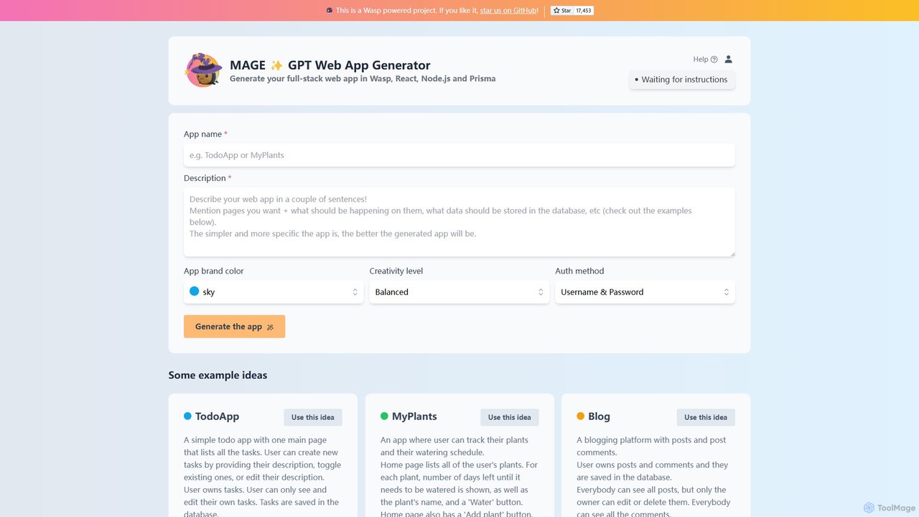Image resolution: width=919 pixels, height=517 pixels.
Task: Click the sky blue color dot
Action: 194,292
